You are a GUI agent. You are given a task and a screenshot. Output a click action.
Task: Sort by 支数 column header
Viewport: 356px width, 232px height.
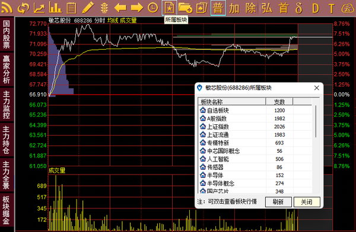click(x=279, y=102)
